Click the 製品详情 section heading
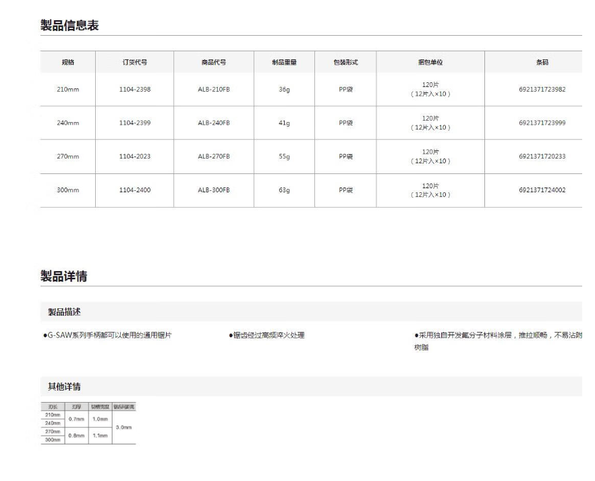Image resolution: width=595 pixels, height=481 pixels. point(63,276)
